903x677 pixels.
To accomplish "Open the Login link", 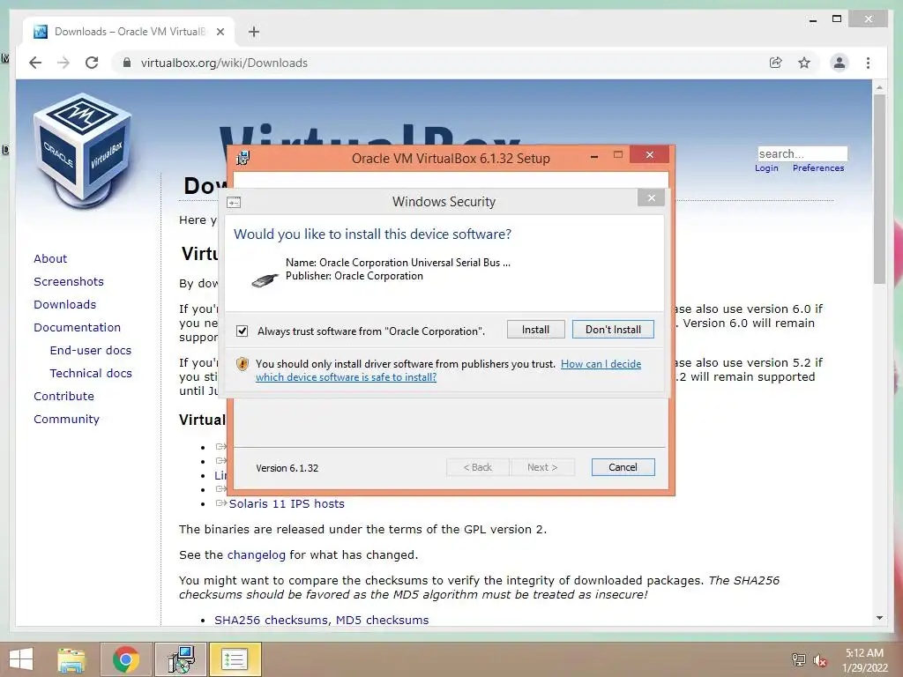I will tap(766, 168).
